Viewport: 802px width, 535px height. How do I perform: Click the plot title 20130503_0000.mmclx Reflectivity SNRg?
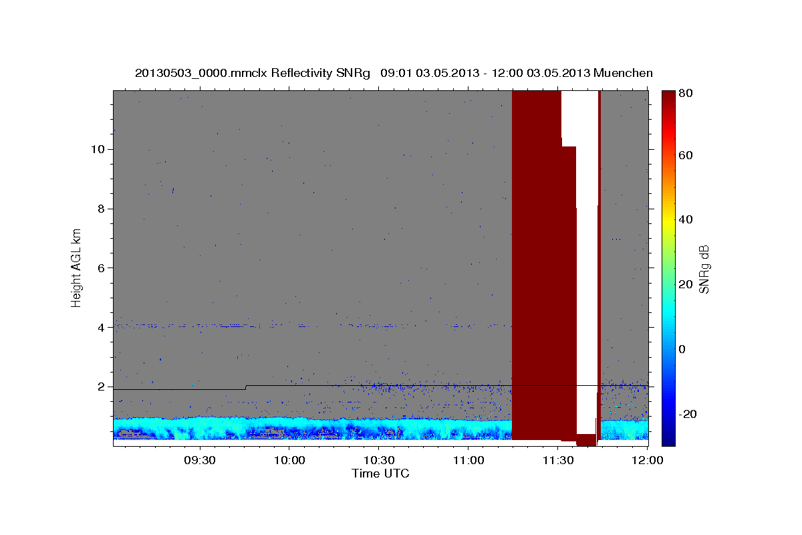253,73
